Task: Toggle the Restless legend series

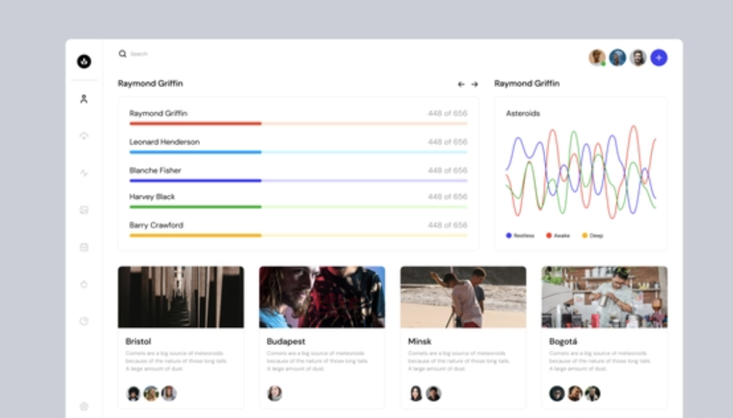Action: [x=520, y=236]
